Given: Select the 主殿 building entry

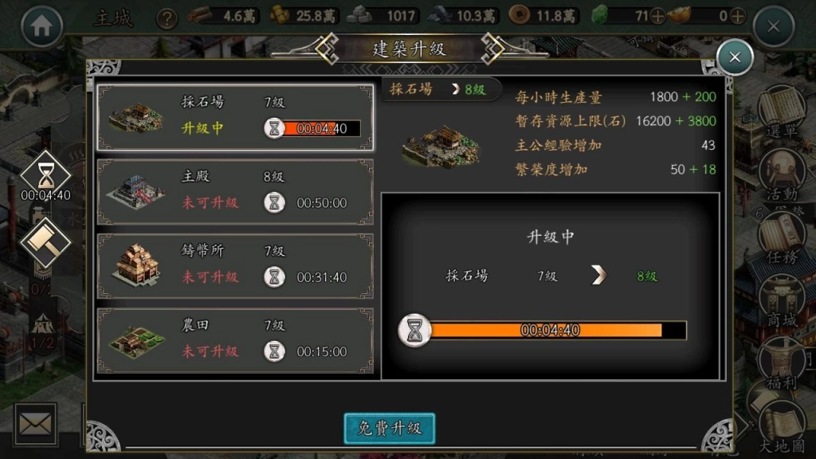Looking at the screenshot, I should pyautogui.click(x=235, y=192).
